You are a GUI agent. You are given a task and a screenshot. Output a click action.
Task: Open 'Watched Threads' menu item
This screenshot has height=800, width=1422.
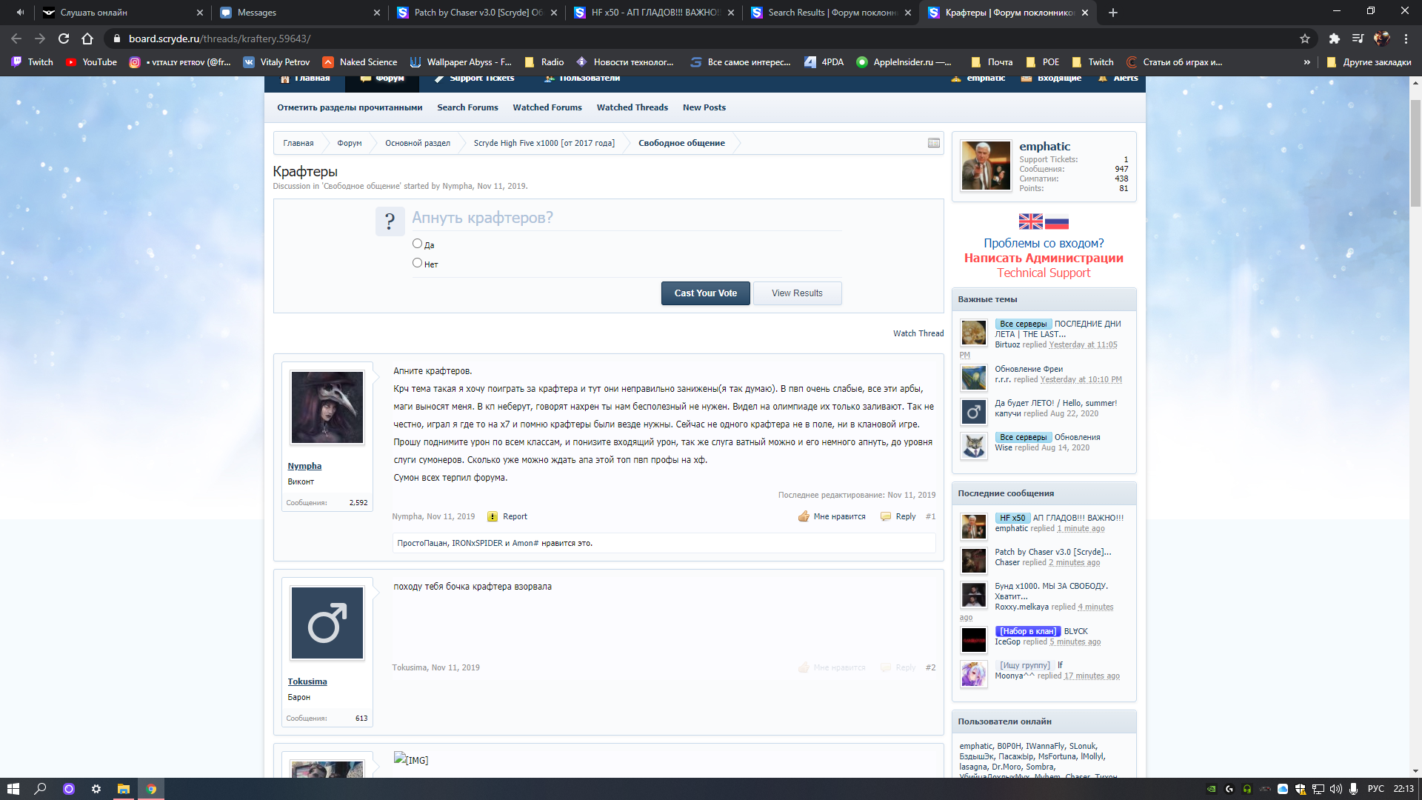pos(632,107)
